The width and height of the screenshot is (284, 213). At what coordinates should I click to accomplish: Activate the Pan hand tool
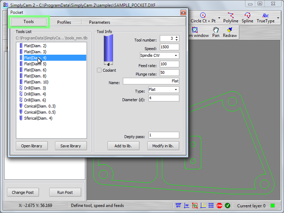coord(216,32)
